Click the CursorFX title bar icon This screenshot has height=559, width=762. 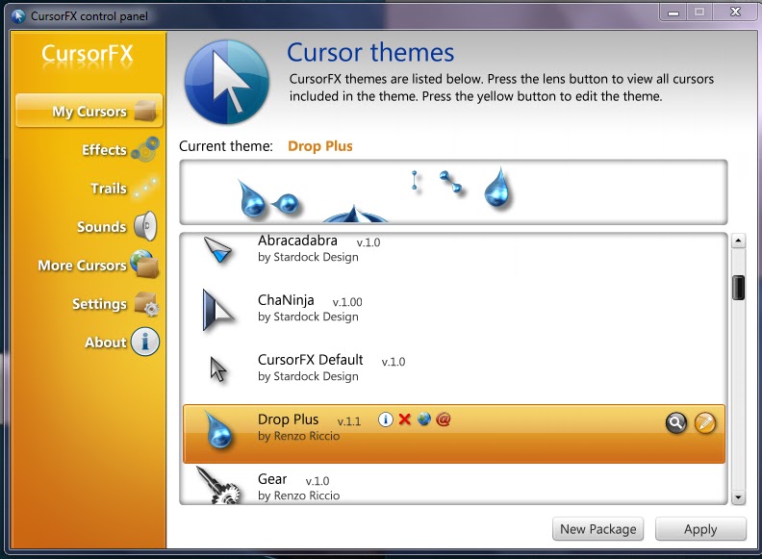(18, 16)
